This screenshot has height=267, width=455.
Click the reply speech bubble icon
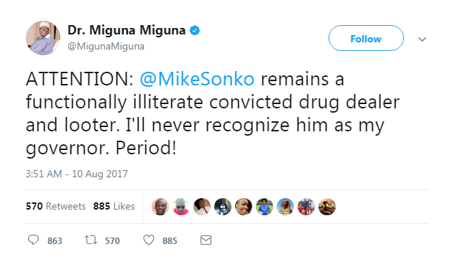coord(33,240)
